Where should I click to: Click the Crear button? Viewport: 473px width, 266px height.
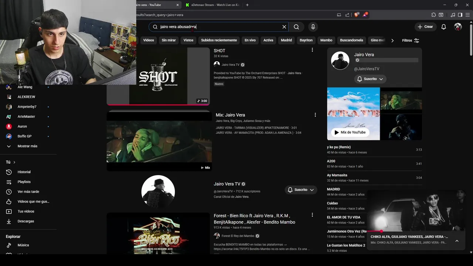coord(425,27)
